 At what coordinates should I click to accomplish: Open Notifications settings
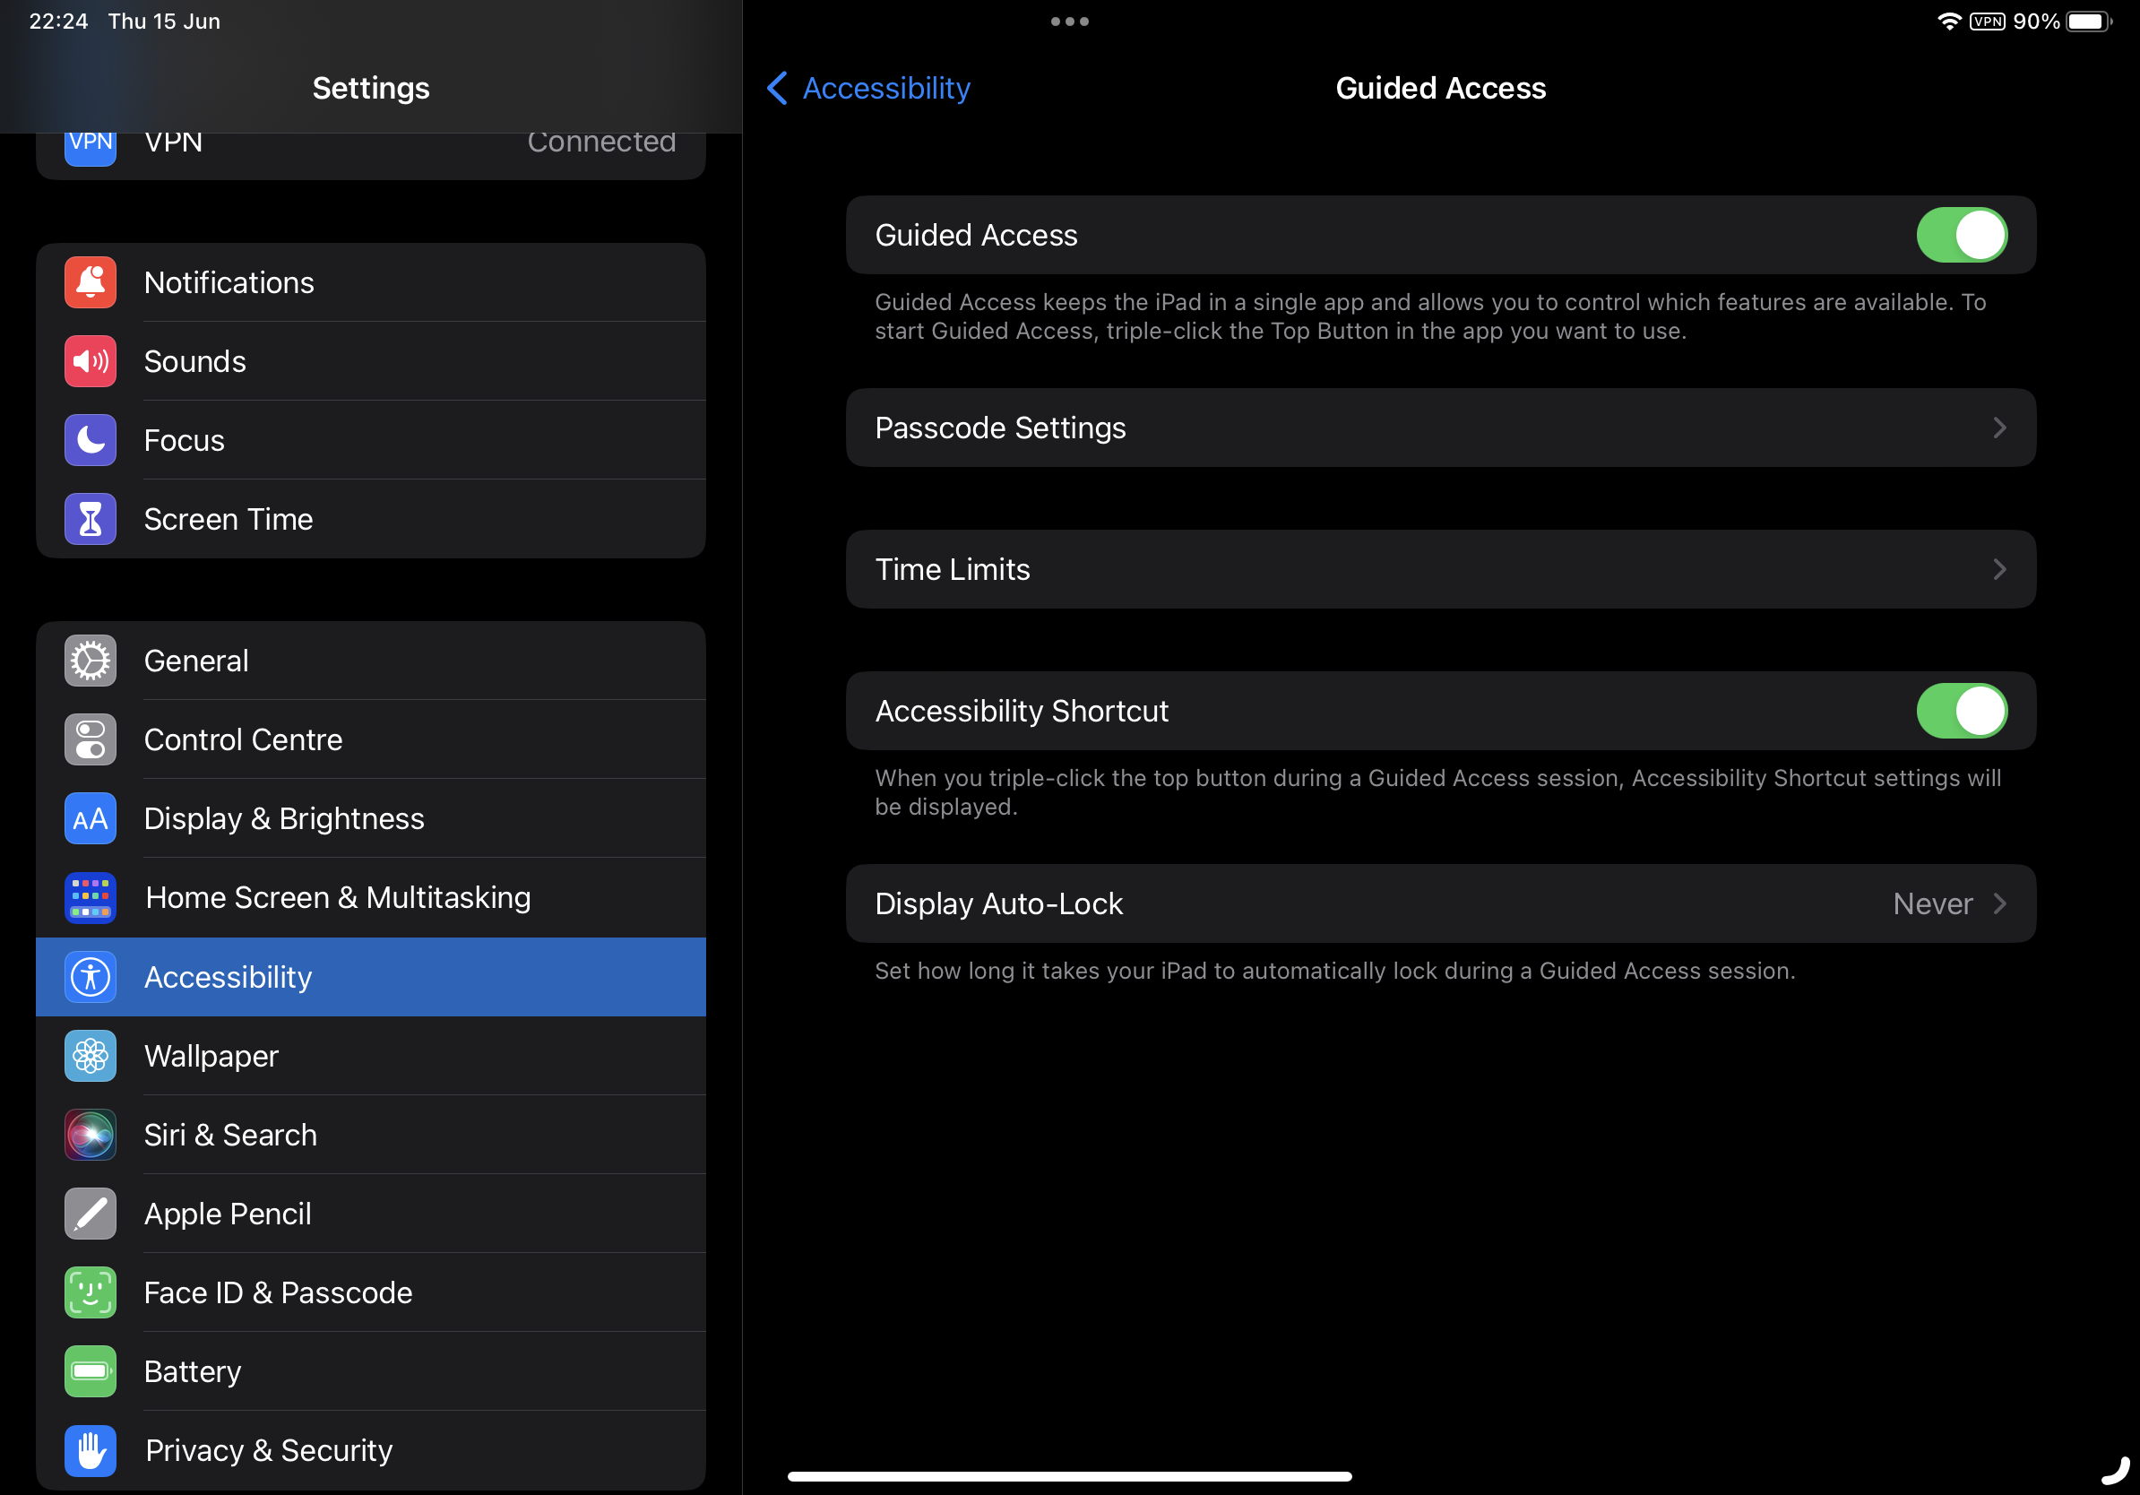pyautogui.click(x=371, y=282)
